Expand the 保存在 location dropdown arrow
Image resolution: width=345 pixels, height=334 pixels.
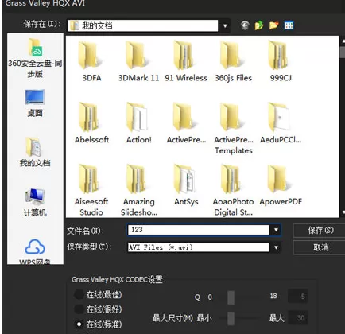[x=225, y=26]
